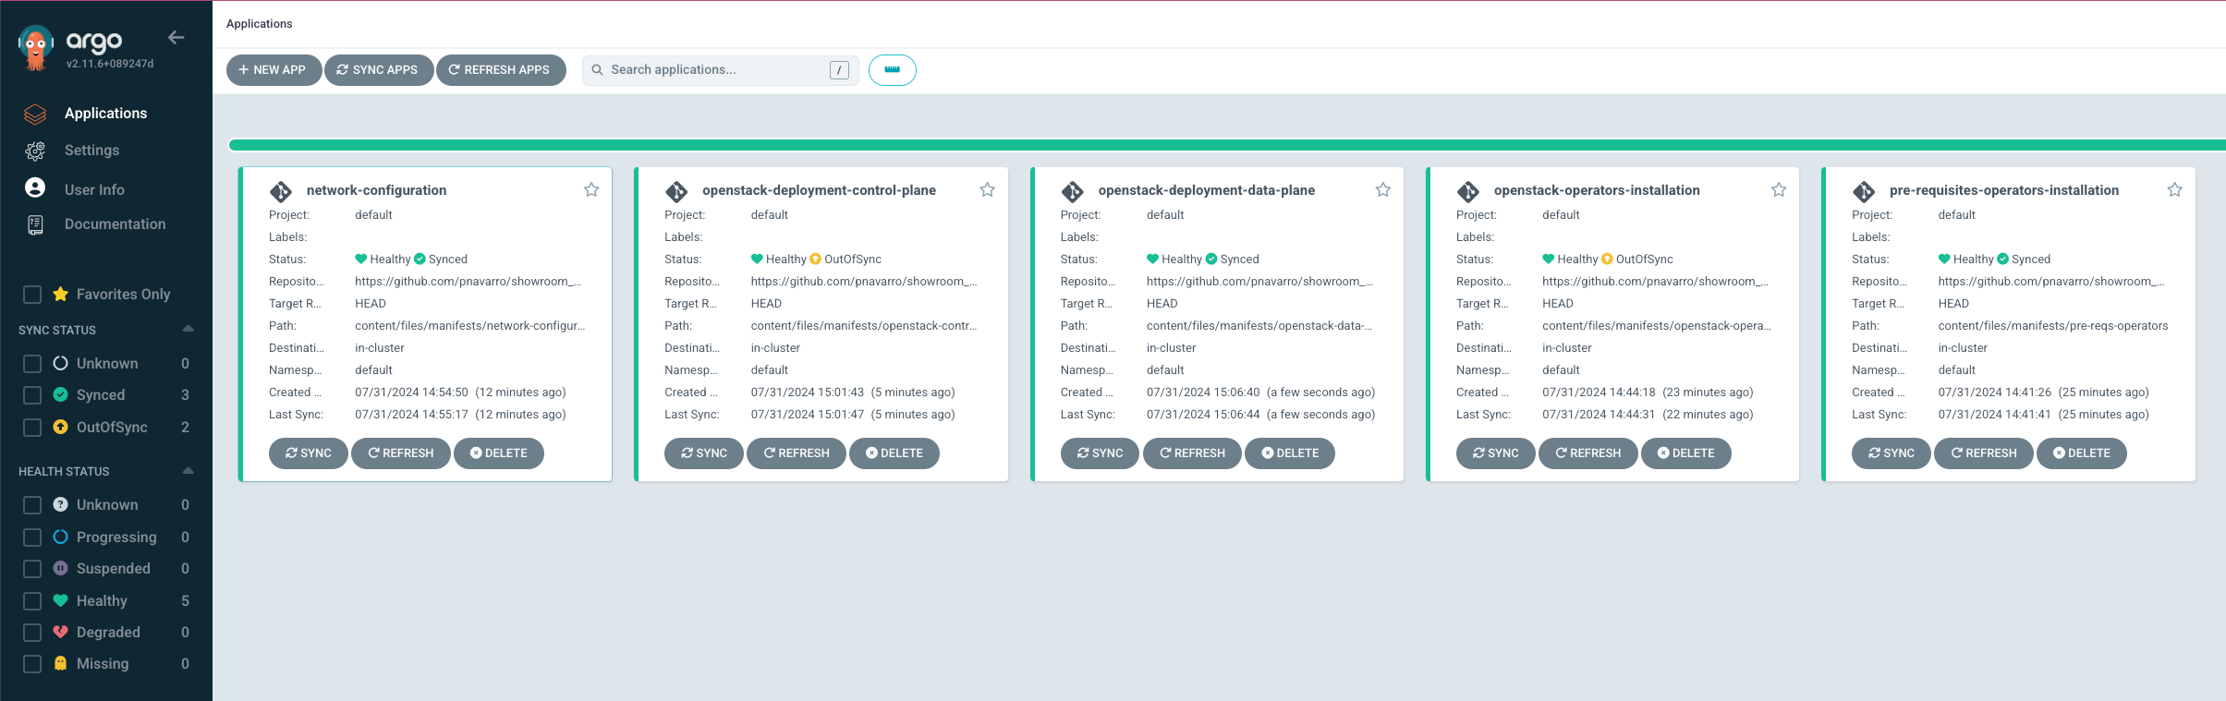The height and width of the screenshot is (701, 2226).
Task: Check the Unknown sync status filter
Action: [x=32, y=364]
